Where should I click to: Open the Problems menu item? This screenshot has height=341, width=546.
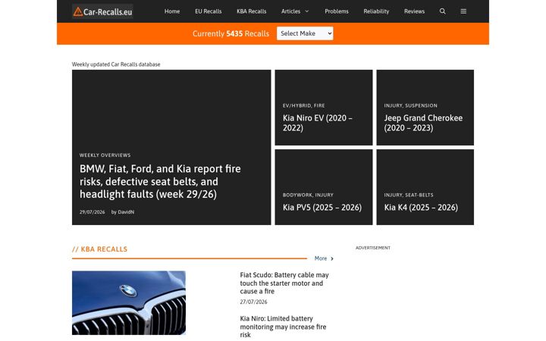(337, 11)
